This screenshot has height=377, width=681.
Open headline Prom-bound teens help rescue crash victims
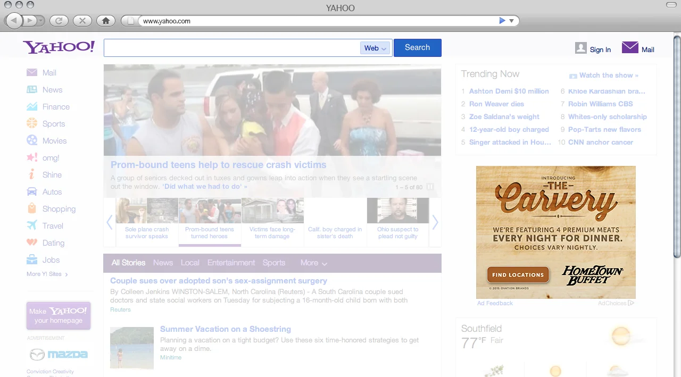[218, 165]
